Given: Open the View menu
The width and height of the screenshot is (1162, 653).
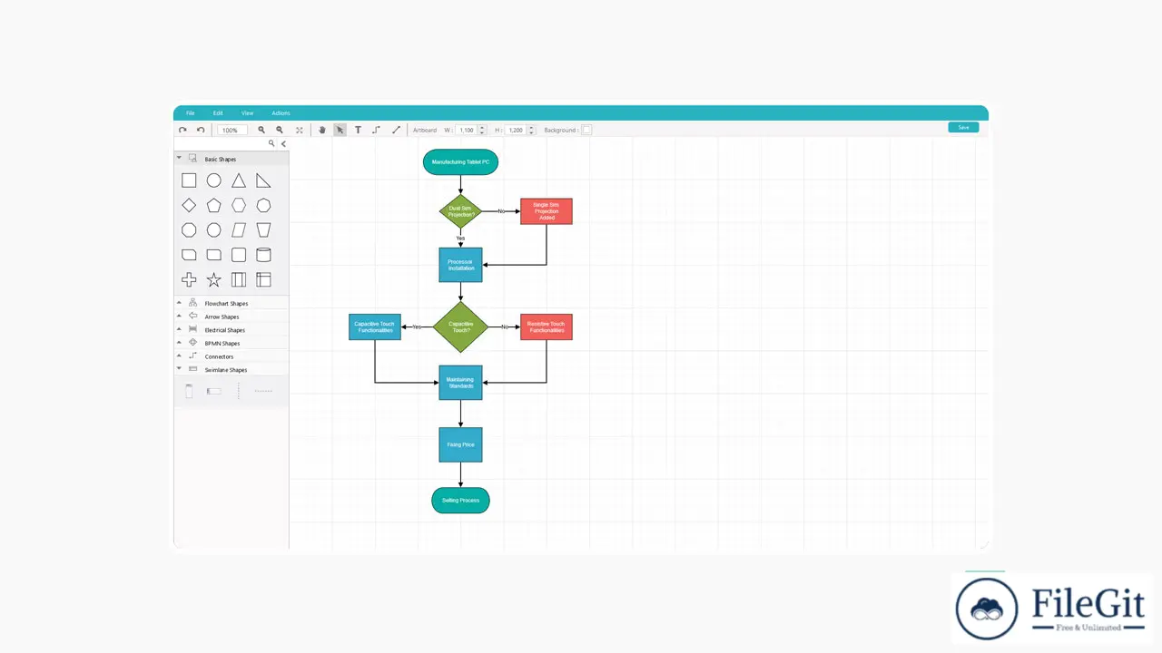Looking at the screenshot, I should coord(247,113).
